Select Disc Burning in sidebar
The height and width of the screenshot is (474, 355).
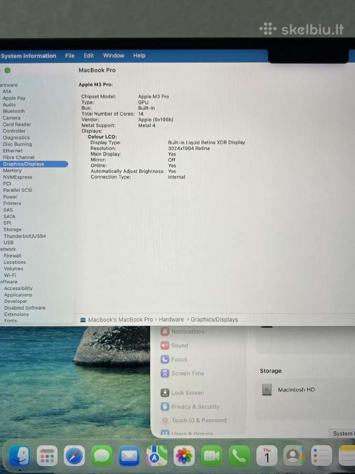[17, 144]
